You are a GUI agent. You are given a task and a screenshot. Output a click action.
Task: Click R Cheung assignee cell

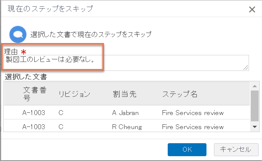point(127,127)
